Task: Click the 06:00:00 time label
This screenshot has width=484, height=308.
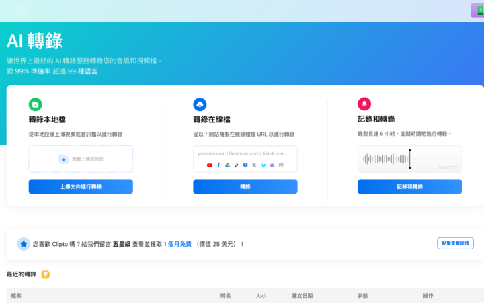Action: click(448, 167)
